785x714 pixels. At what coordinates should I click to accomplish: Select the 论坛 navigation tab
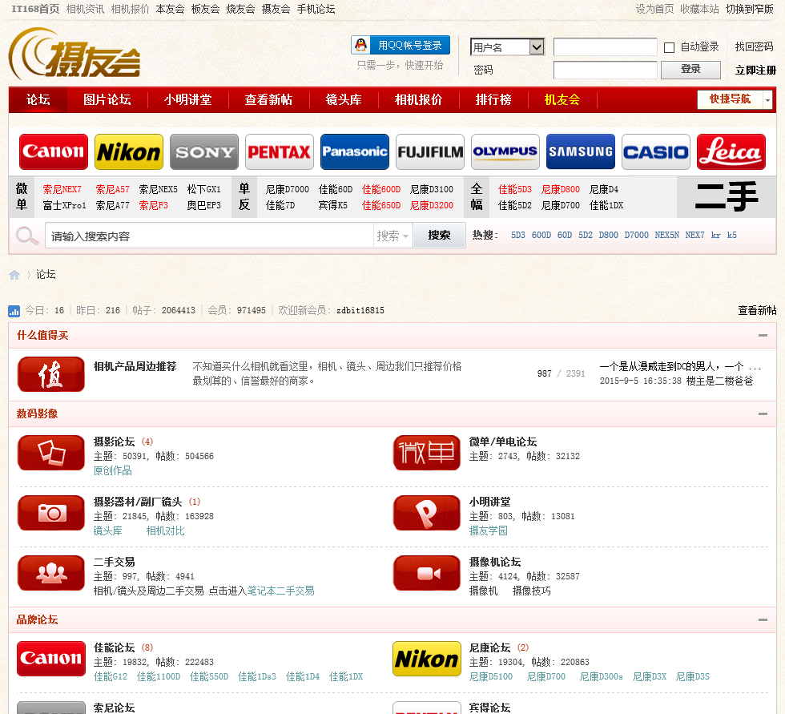coord(38,99)
